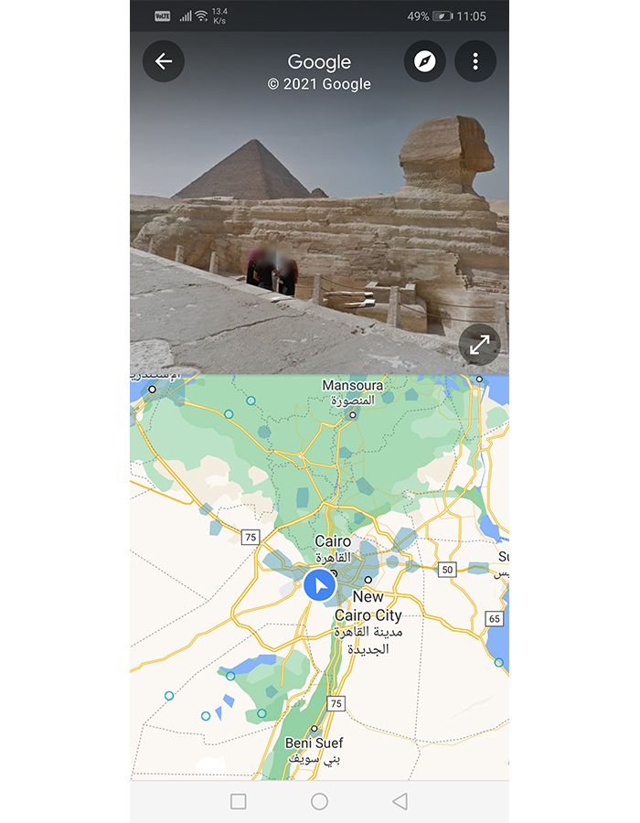Tap the Beni Suef city dot marker
The height and width of the screenshot is (823, 640).
pyautogui.click(x=314, y=729)
